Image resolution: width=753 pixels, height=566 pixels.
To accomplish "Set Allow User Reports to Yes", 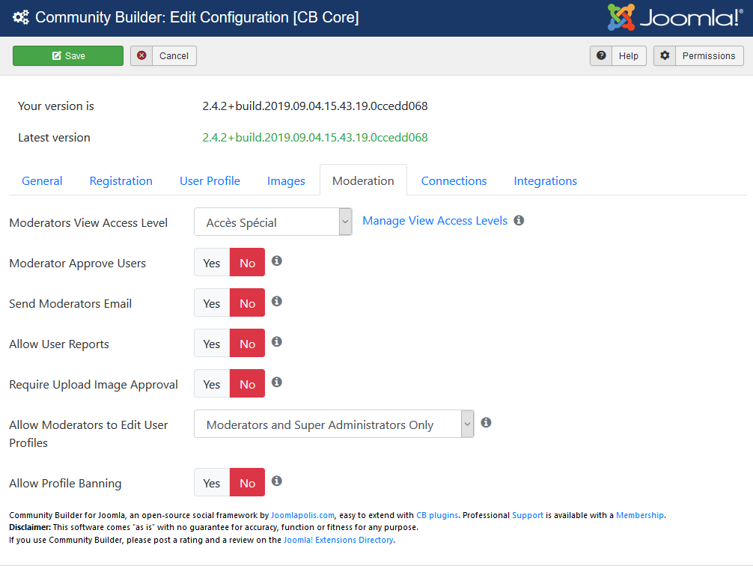I will coord(212,343).
